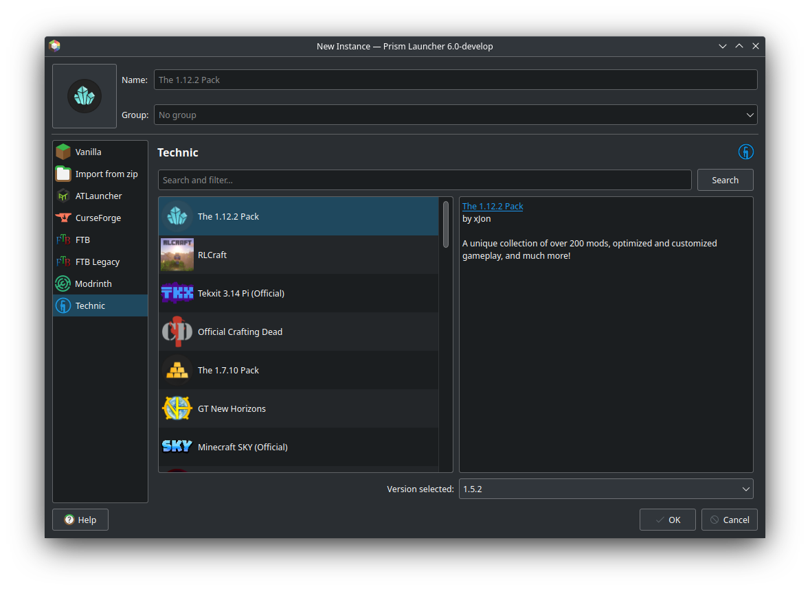Expand the Version selected dropdown

(606, 489)
